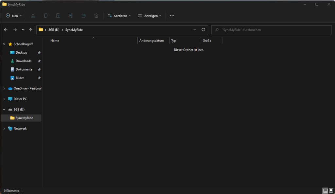Navigate back with the back arrow
This screenshot has height=194, width=335.
6,29
